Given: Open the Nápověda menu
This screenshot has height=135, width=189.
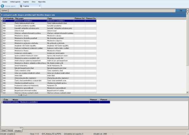Looking at the screenshot, I should (42, 2).
